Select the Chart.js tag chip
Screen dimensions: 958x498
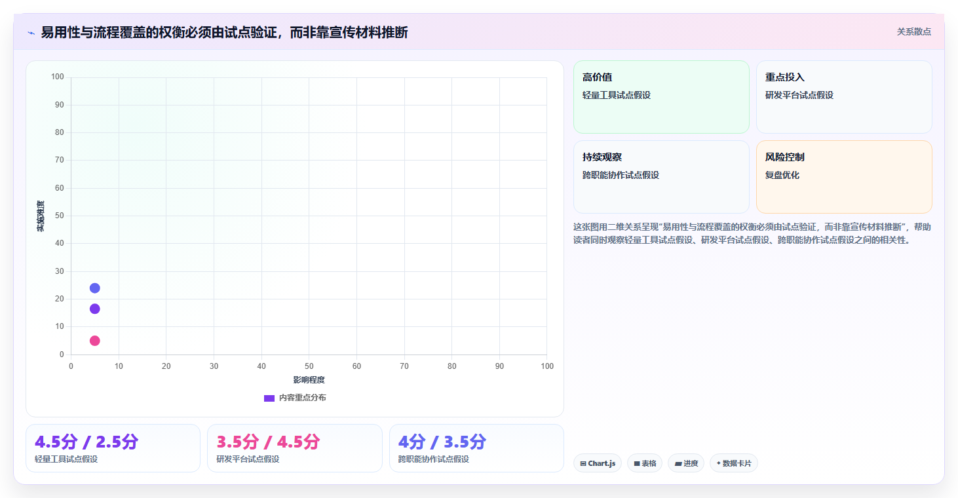point(598,463)
